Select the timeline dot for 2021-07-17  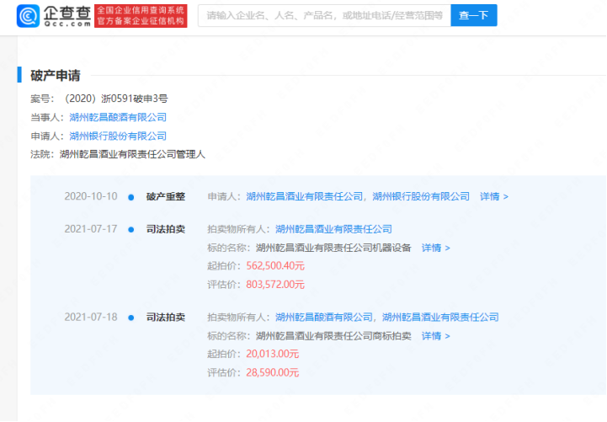[x=130, y=229]
